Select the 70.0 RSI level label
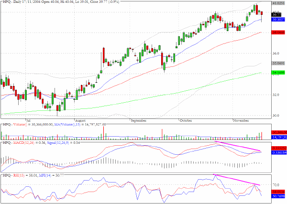The width and height of the screenshot is (287, 204). click(276, 185)
